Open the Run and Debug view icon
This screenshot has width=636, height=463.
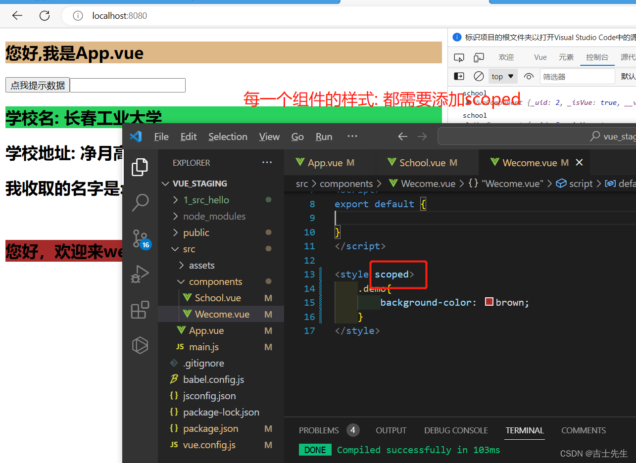point(140,275)
